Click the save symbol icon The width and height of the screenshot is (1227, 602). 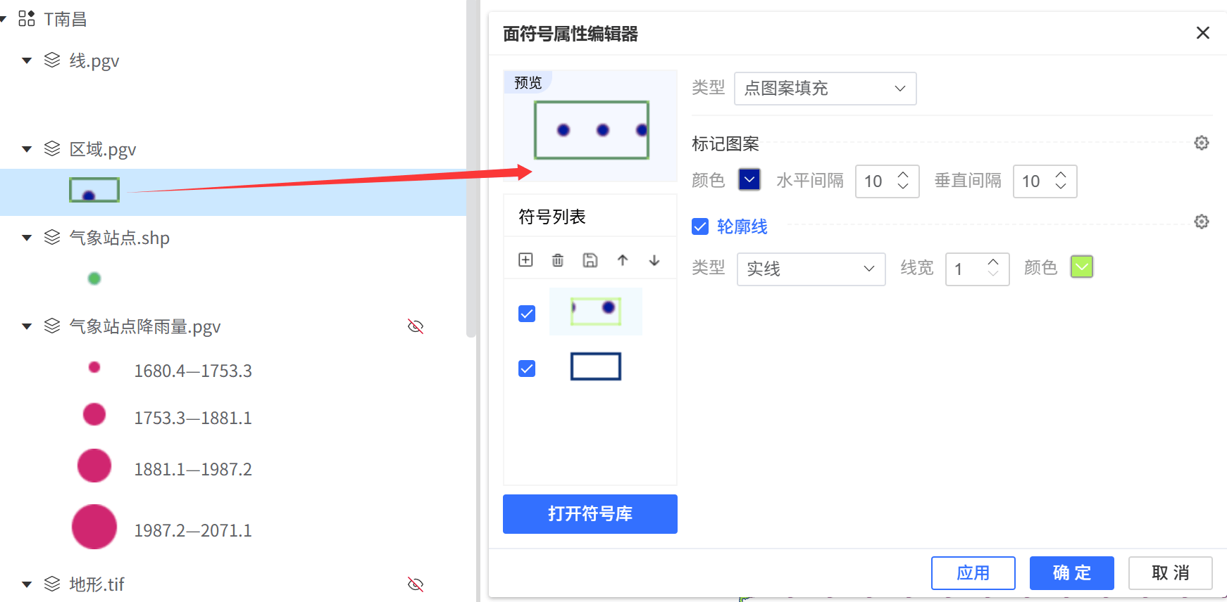click(x=590, y=260)
